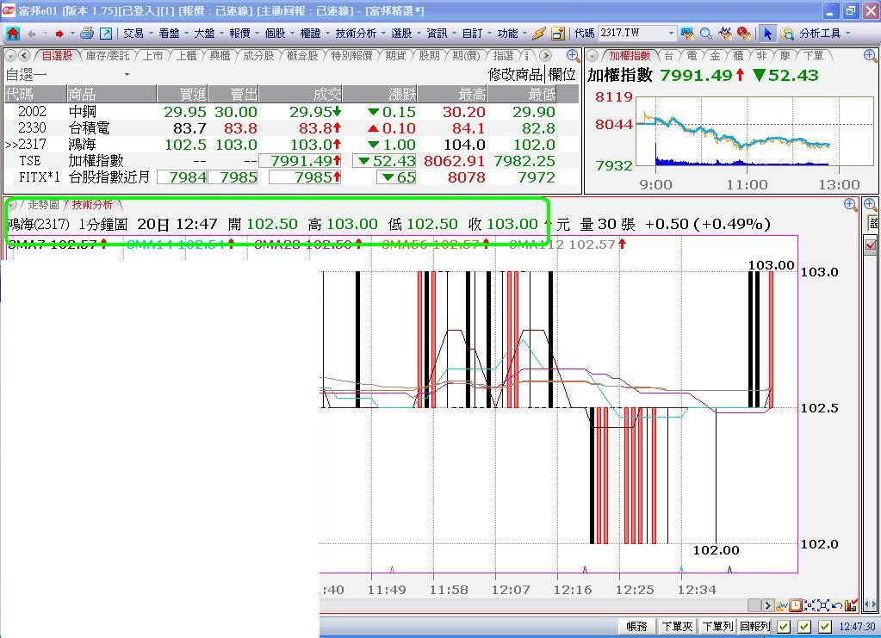
Task: Click the 帳務 button
Action: click(636, 626)
